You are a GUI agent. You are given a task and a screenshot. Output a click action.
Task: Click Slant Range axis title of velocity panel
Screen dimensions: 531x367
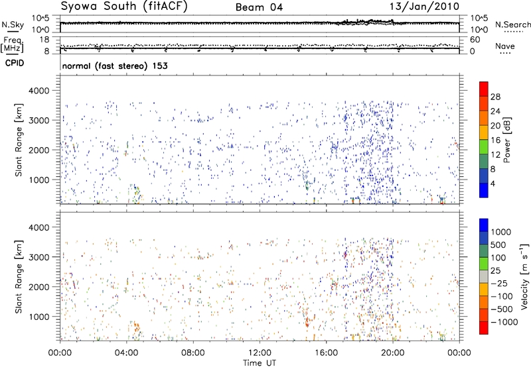(19, 276)
